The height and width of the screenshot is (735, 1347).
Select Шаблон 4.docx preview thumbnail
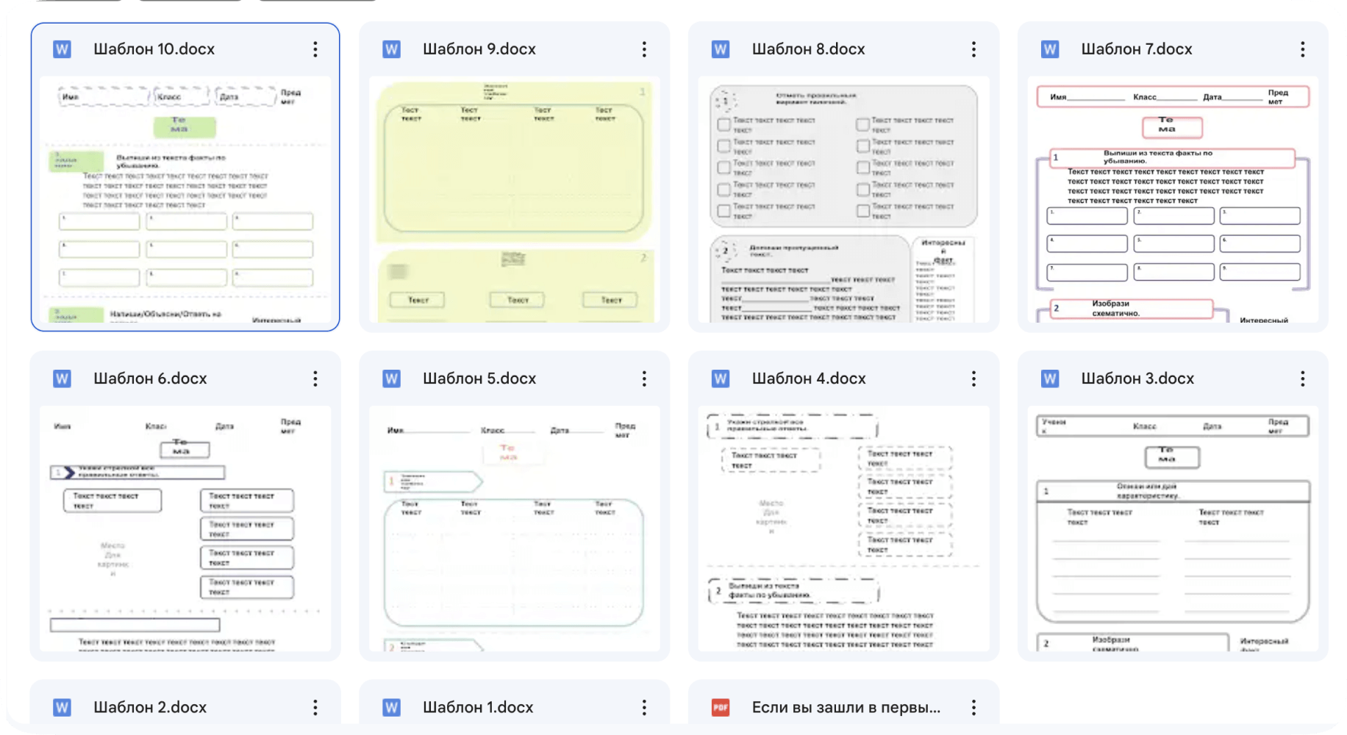point(843,528)
